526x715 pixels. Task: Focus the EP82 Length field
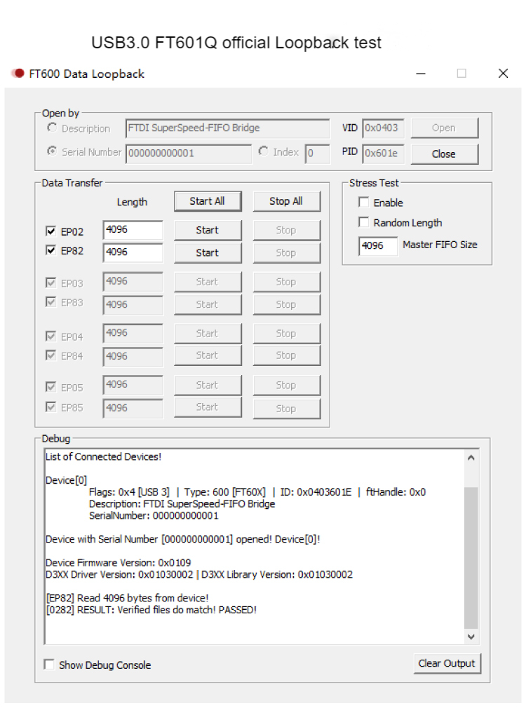point(133,252)
